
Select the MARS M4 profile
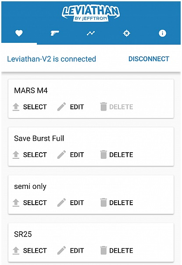[x=30, y=107]
